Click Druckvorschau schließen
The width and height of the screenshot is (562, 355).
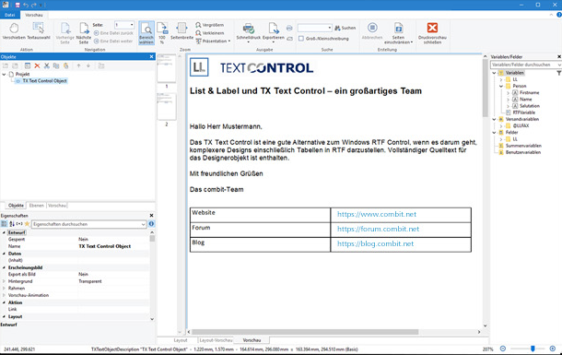click(x=432, y=33)
